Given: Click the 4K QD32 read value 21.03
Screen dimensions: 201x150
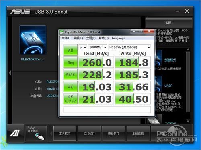Looking at the screenshot, I should click(x=96, y=99).
